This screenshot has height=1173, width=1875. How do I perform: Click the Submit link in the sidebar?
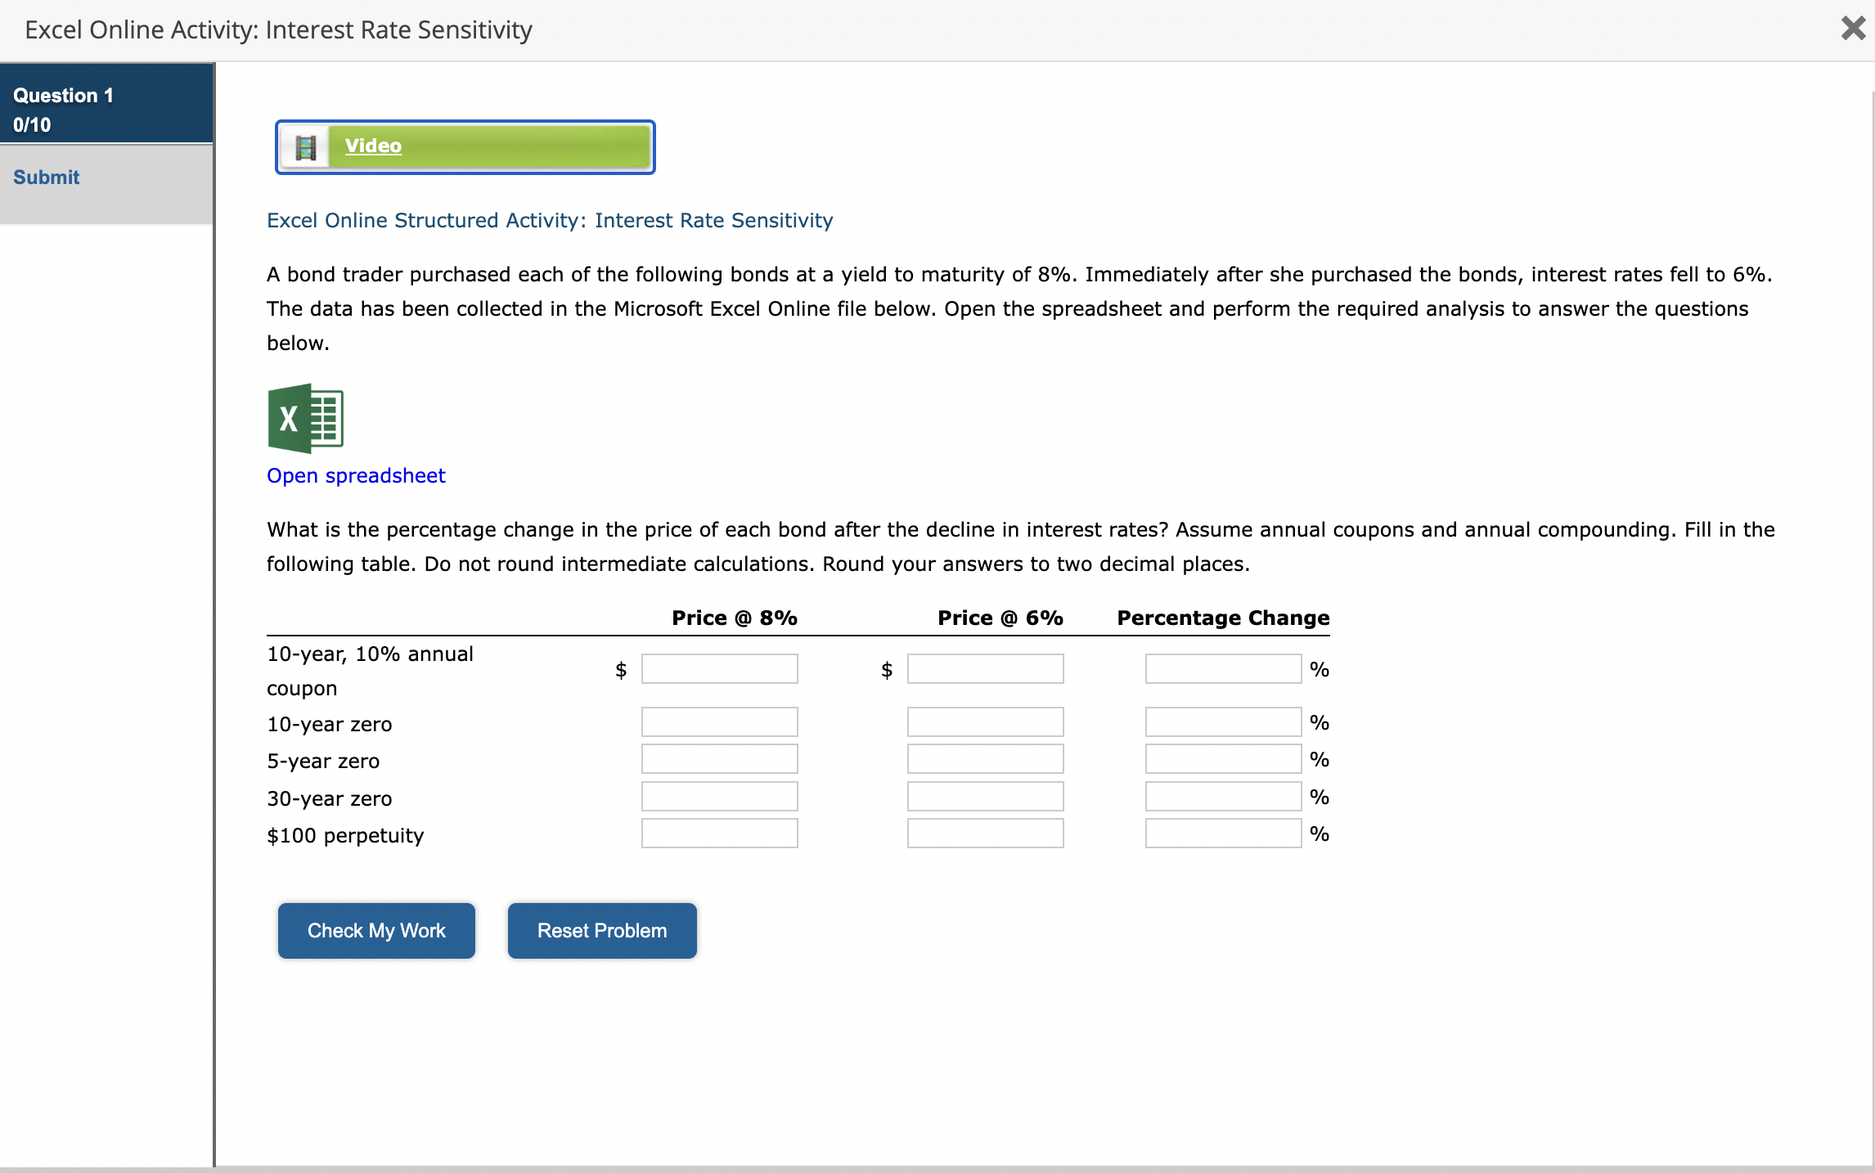coord(45,177)
